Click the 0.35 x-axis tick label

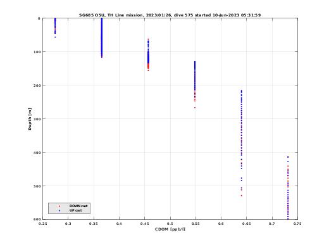click(94, 224)
